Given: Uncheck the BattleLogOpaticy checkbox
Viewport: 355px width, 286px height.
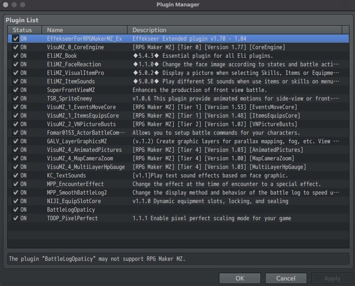Looking at the screenshot, I should click(x=15, y=210).
